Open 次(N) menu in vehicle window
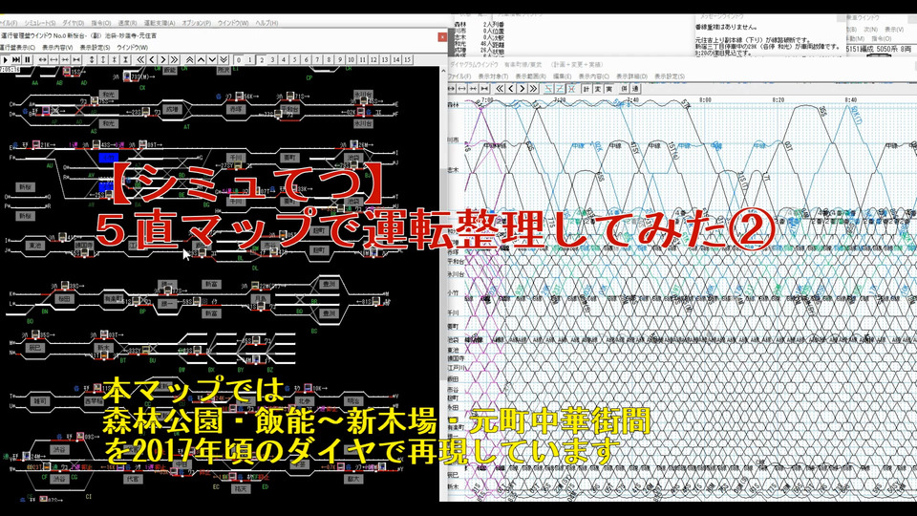 (870, 30)
